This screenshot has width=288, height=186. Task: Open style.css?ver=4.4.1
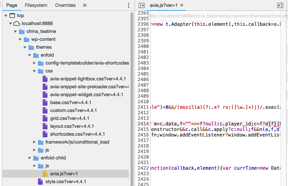coord(66,182)
